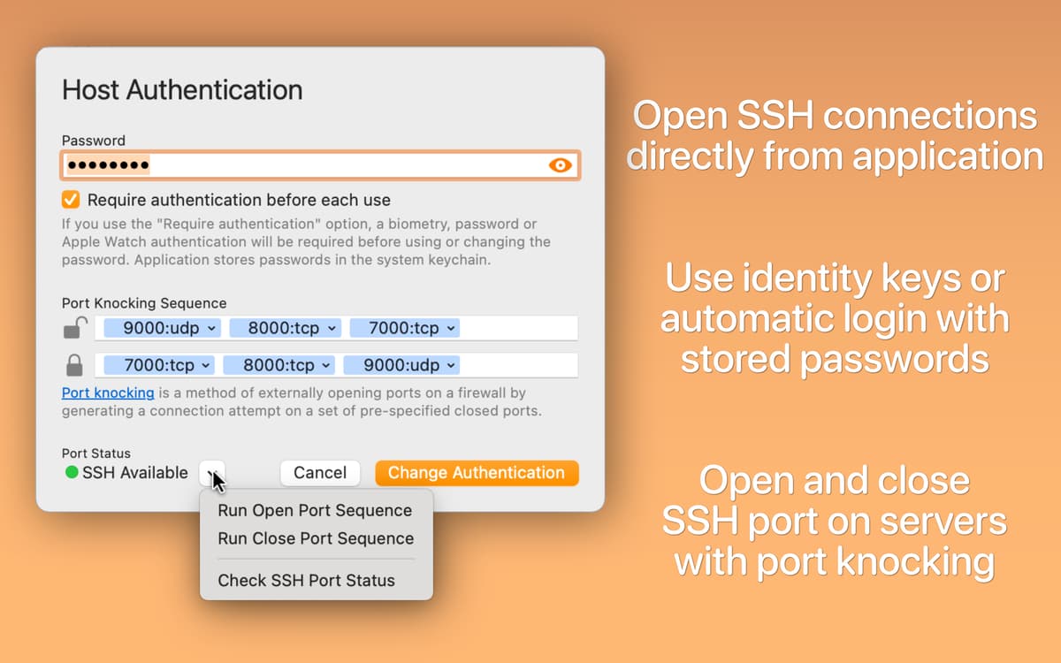This screenshot has height=663, width=1061.
Task: Expand the 7000:tcp dropdown in the open sequence
Action: tap(405, 327)
